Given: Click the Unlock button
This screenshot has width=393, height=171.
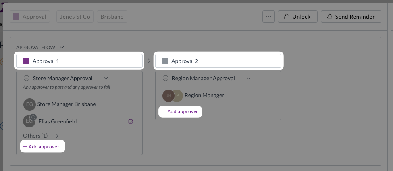Looking at the screenshot, I should coord(297,17).
